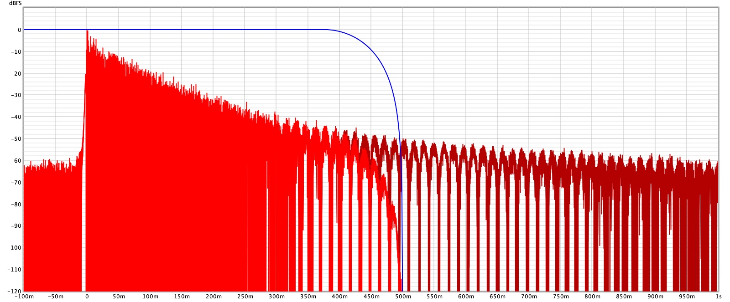
Task: Select the 750m time axis label
Action: click(561, 297)
